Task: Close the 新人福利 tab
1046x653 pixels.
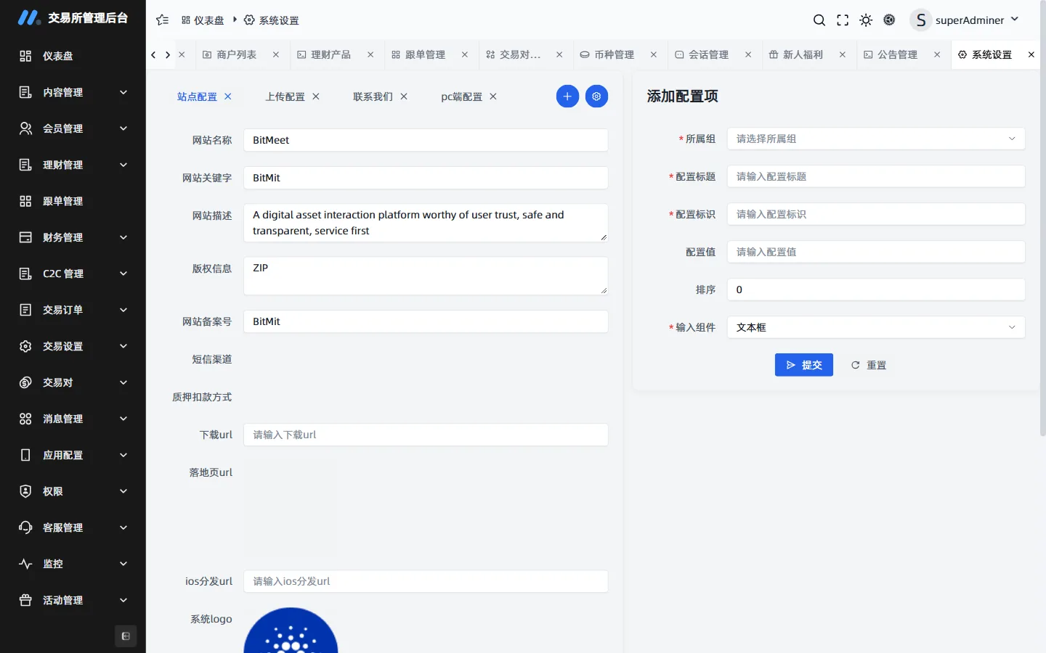Action: pyautogui.click(x=843, y=54)
